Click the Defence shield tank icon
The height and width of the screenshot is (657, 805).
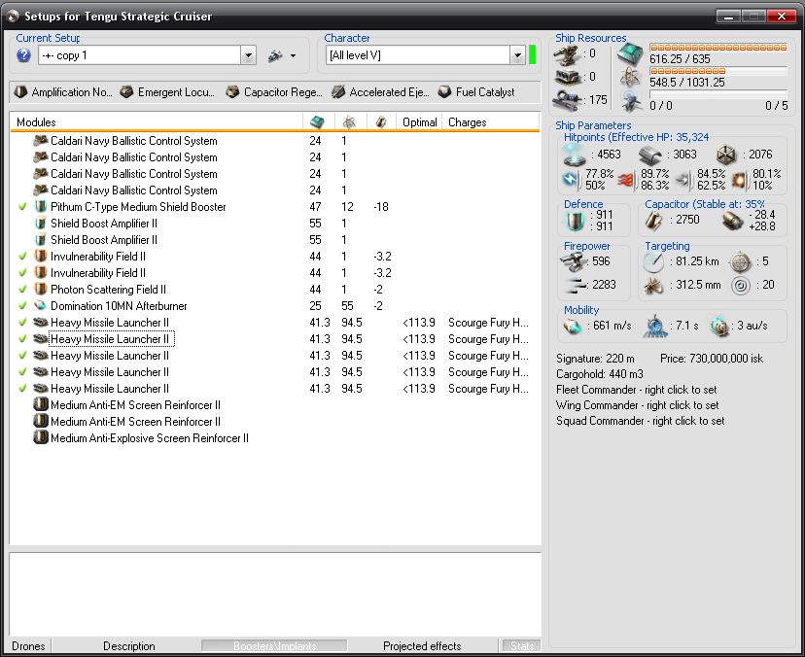point(576,221)
